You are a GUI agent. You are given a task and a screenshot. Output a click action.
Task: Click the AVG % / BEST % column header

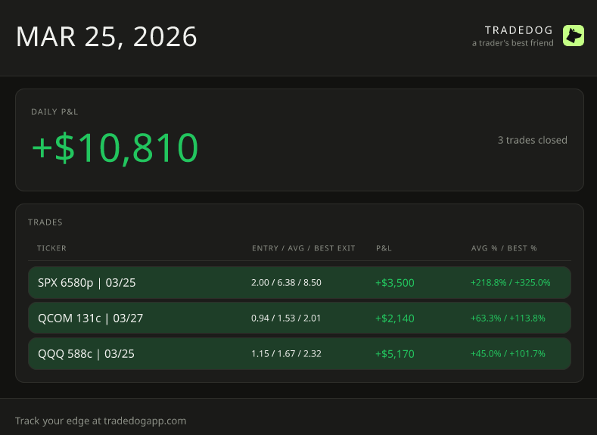(503, 248)
